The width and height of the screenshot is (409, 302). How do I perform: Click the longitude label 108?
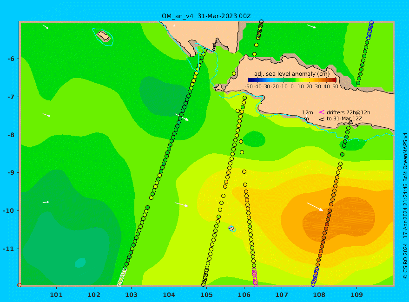319,295
